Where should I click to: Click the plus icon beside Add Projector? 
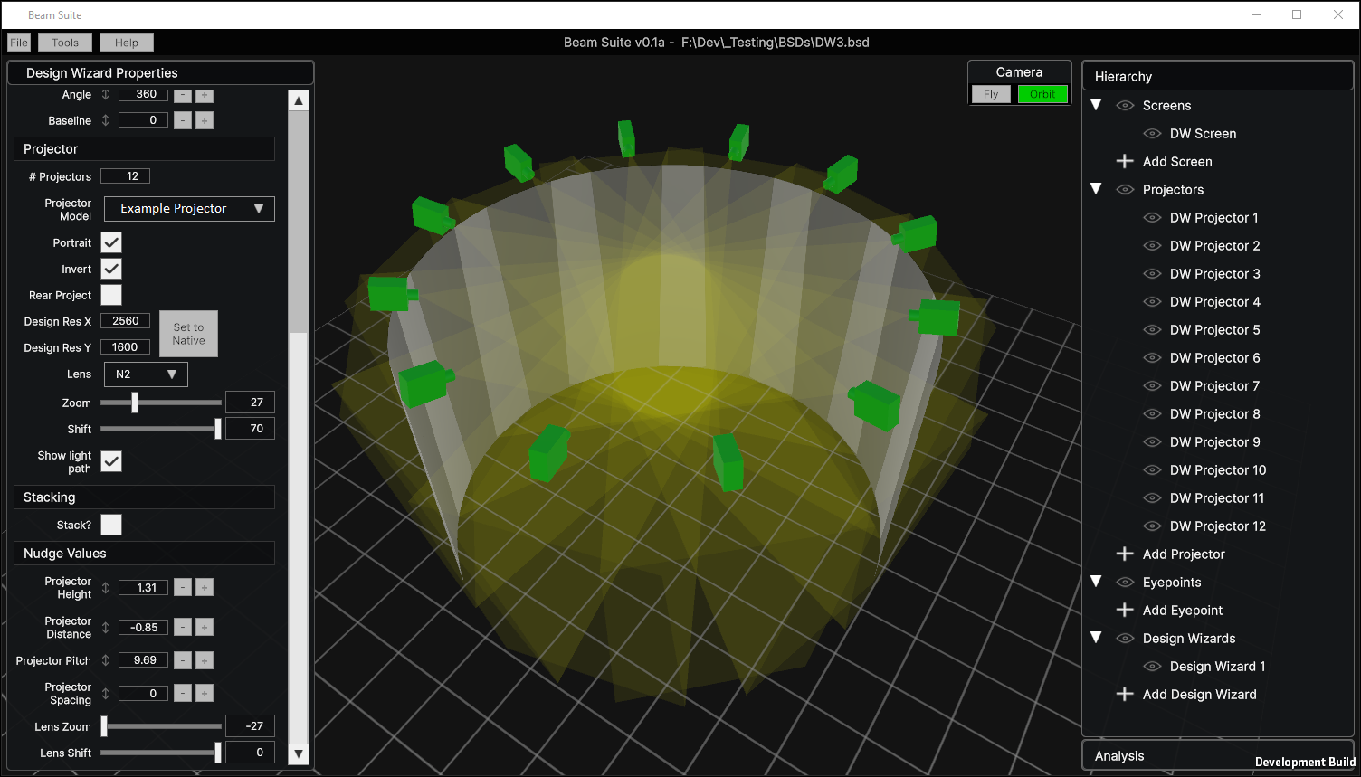pyautogui.click(x=1125, y=554)
